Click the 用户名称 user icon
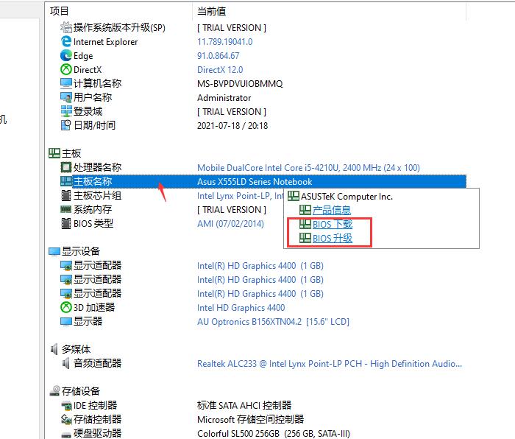This screenshot has width=515, height=439. (66, 97)
